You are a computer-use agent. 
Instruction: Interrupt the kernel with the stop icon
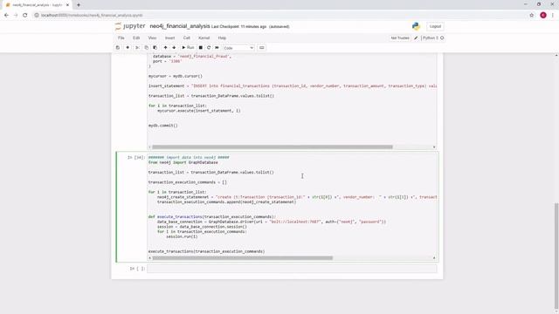201,48
